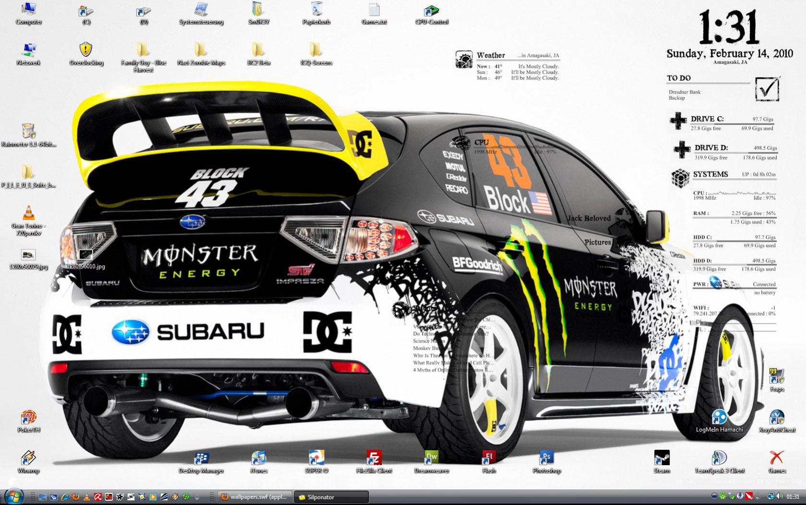Click the TO DO checkmark box
Image resolution: width=806 pixels, height=505 pixels.
(767, 88)
